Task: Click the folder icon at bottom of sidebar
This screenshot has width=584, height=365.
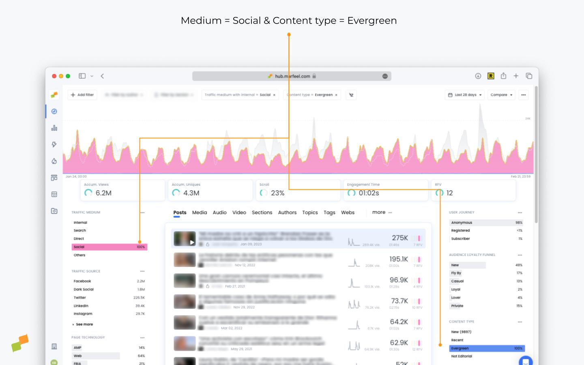Action: [x=54, y=211]
